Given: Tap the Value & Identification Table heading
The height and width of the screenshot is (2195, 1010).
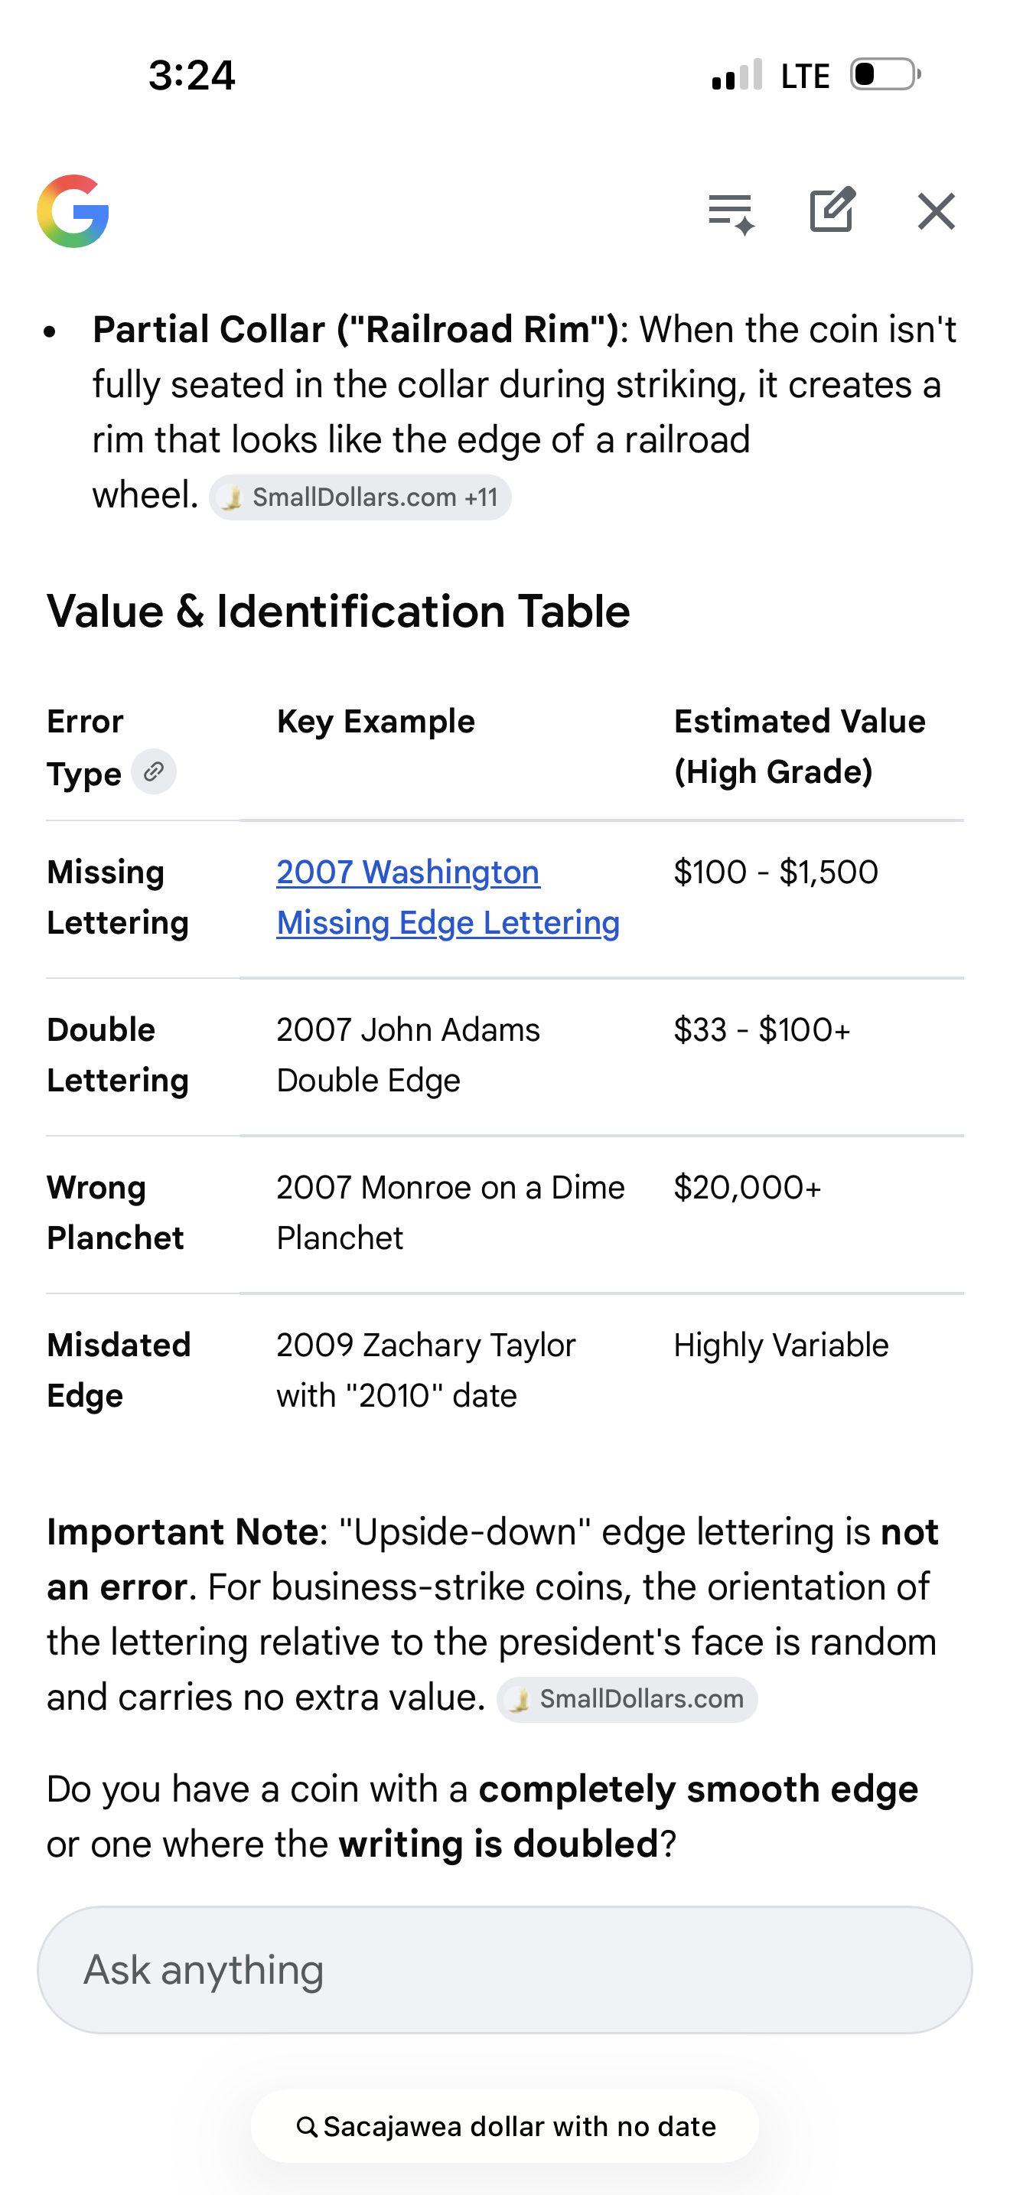Looking at the screenshot, I should tap(338, 611).
